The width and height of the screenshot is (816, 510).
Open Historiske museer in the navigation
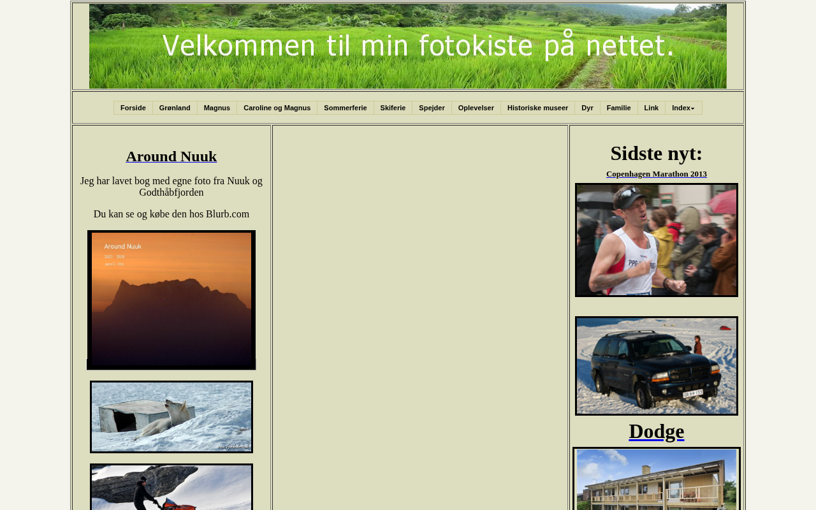click(x=537, y=108)
